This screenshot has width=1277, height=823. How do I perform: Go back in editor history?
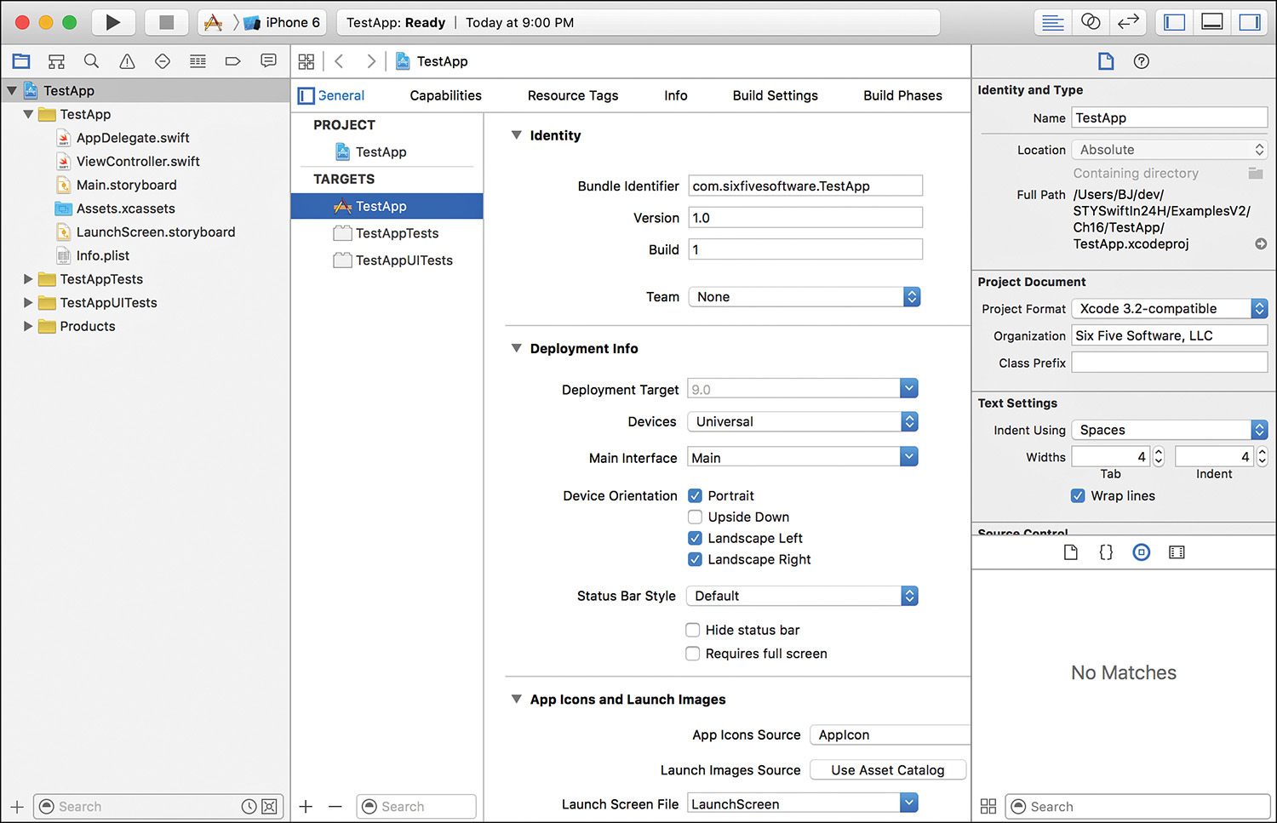(x=339, y=61)
